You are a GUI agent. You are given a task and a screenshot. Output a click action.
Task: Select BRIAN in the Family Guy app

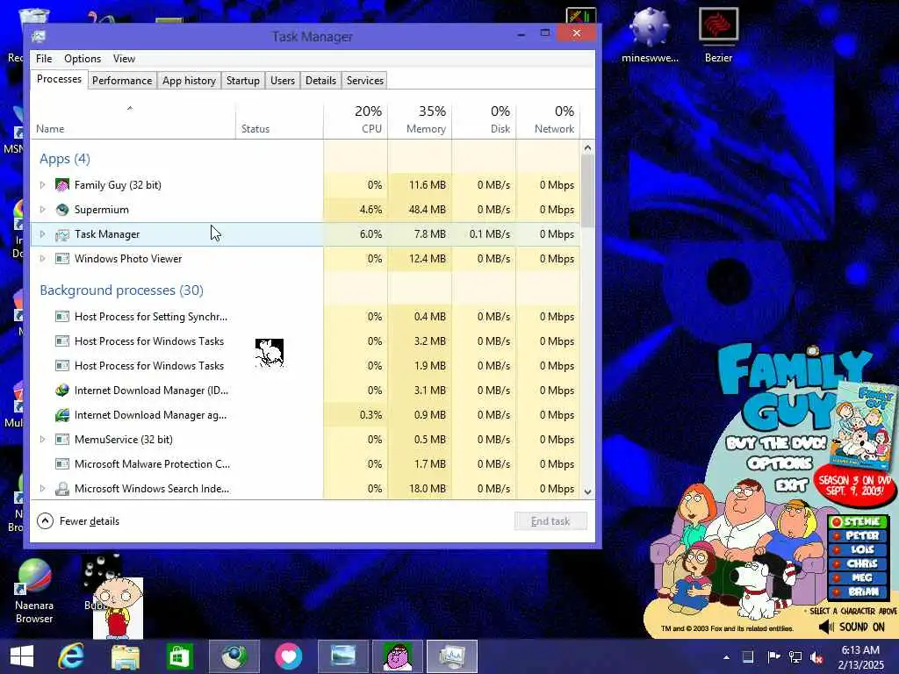[857, 592]
